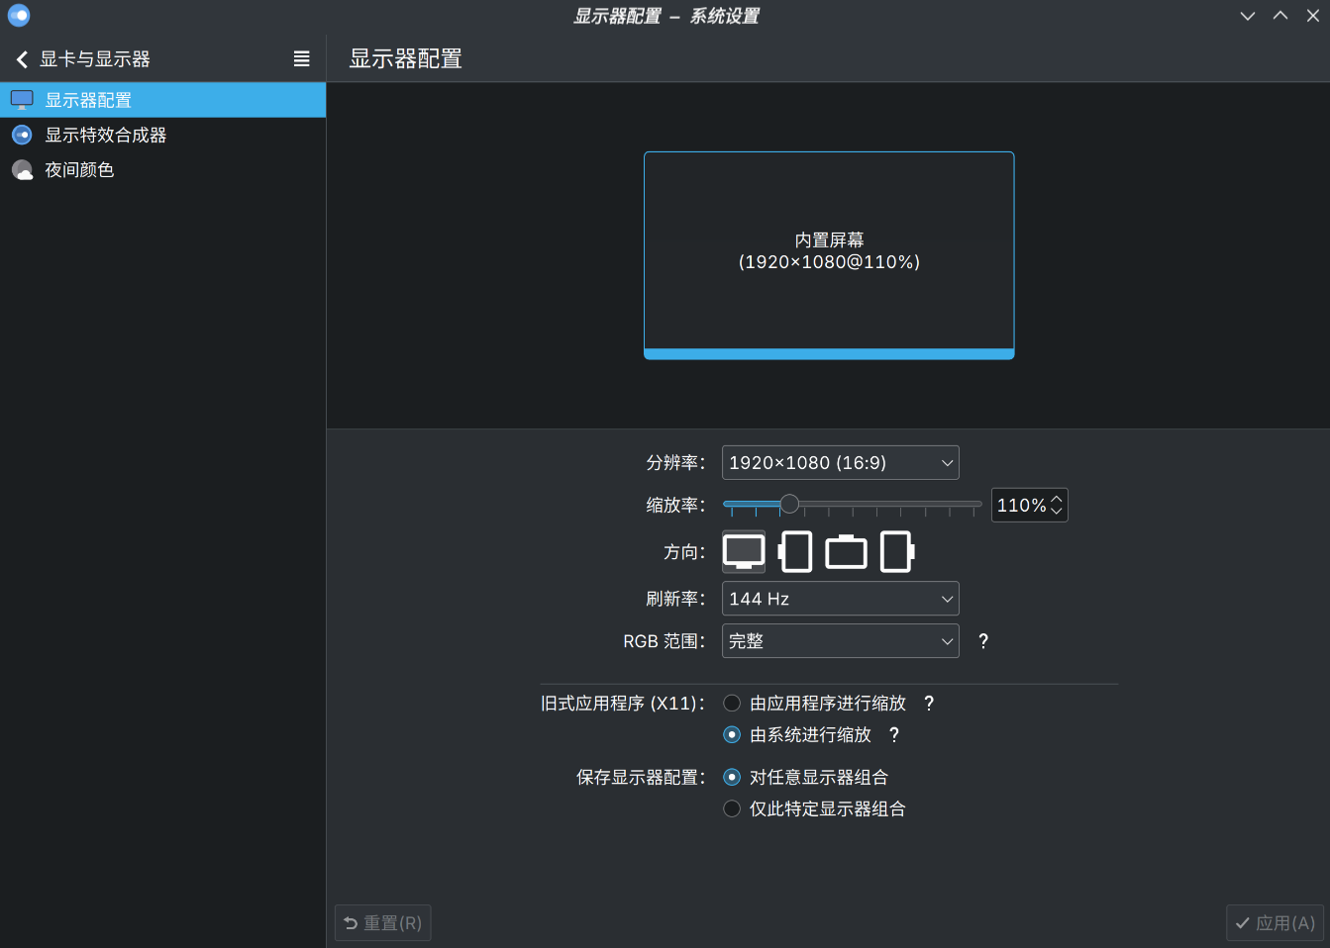Switch to 夜间颜色 settings page
This screenshot has height=948, width=1330.
click(79, 170)
